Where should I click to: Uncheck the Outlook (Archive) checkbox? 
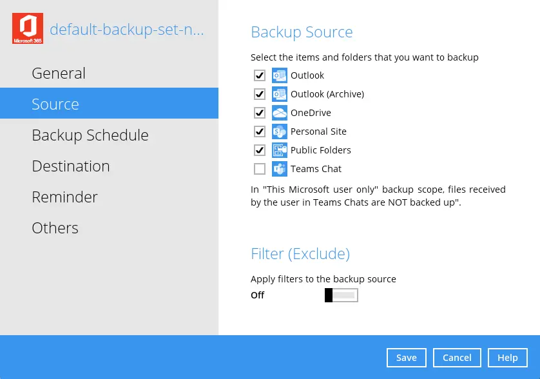point(260,94)
